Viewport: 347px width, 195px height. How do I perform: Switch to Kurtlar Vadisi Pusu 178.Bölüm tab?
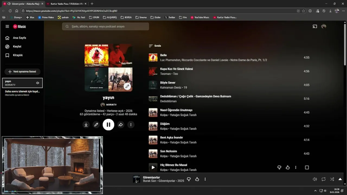[67, 4]
